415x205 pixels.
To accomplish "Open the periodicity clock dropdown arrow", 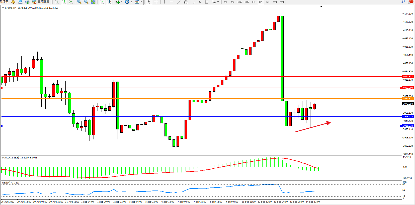I will [x=131, y=2].
